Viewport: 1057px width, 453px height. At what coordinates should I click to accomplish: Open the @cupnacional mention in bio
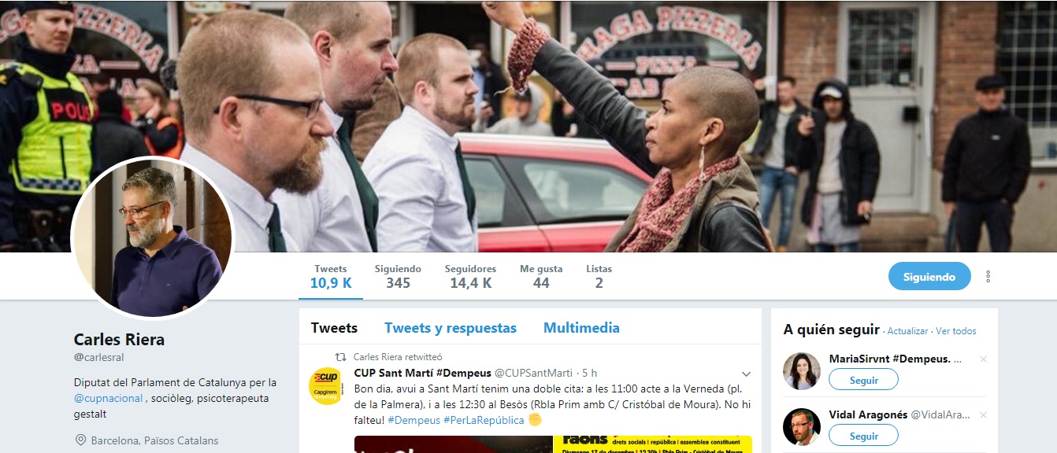point(109,398)
